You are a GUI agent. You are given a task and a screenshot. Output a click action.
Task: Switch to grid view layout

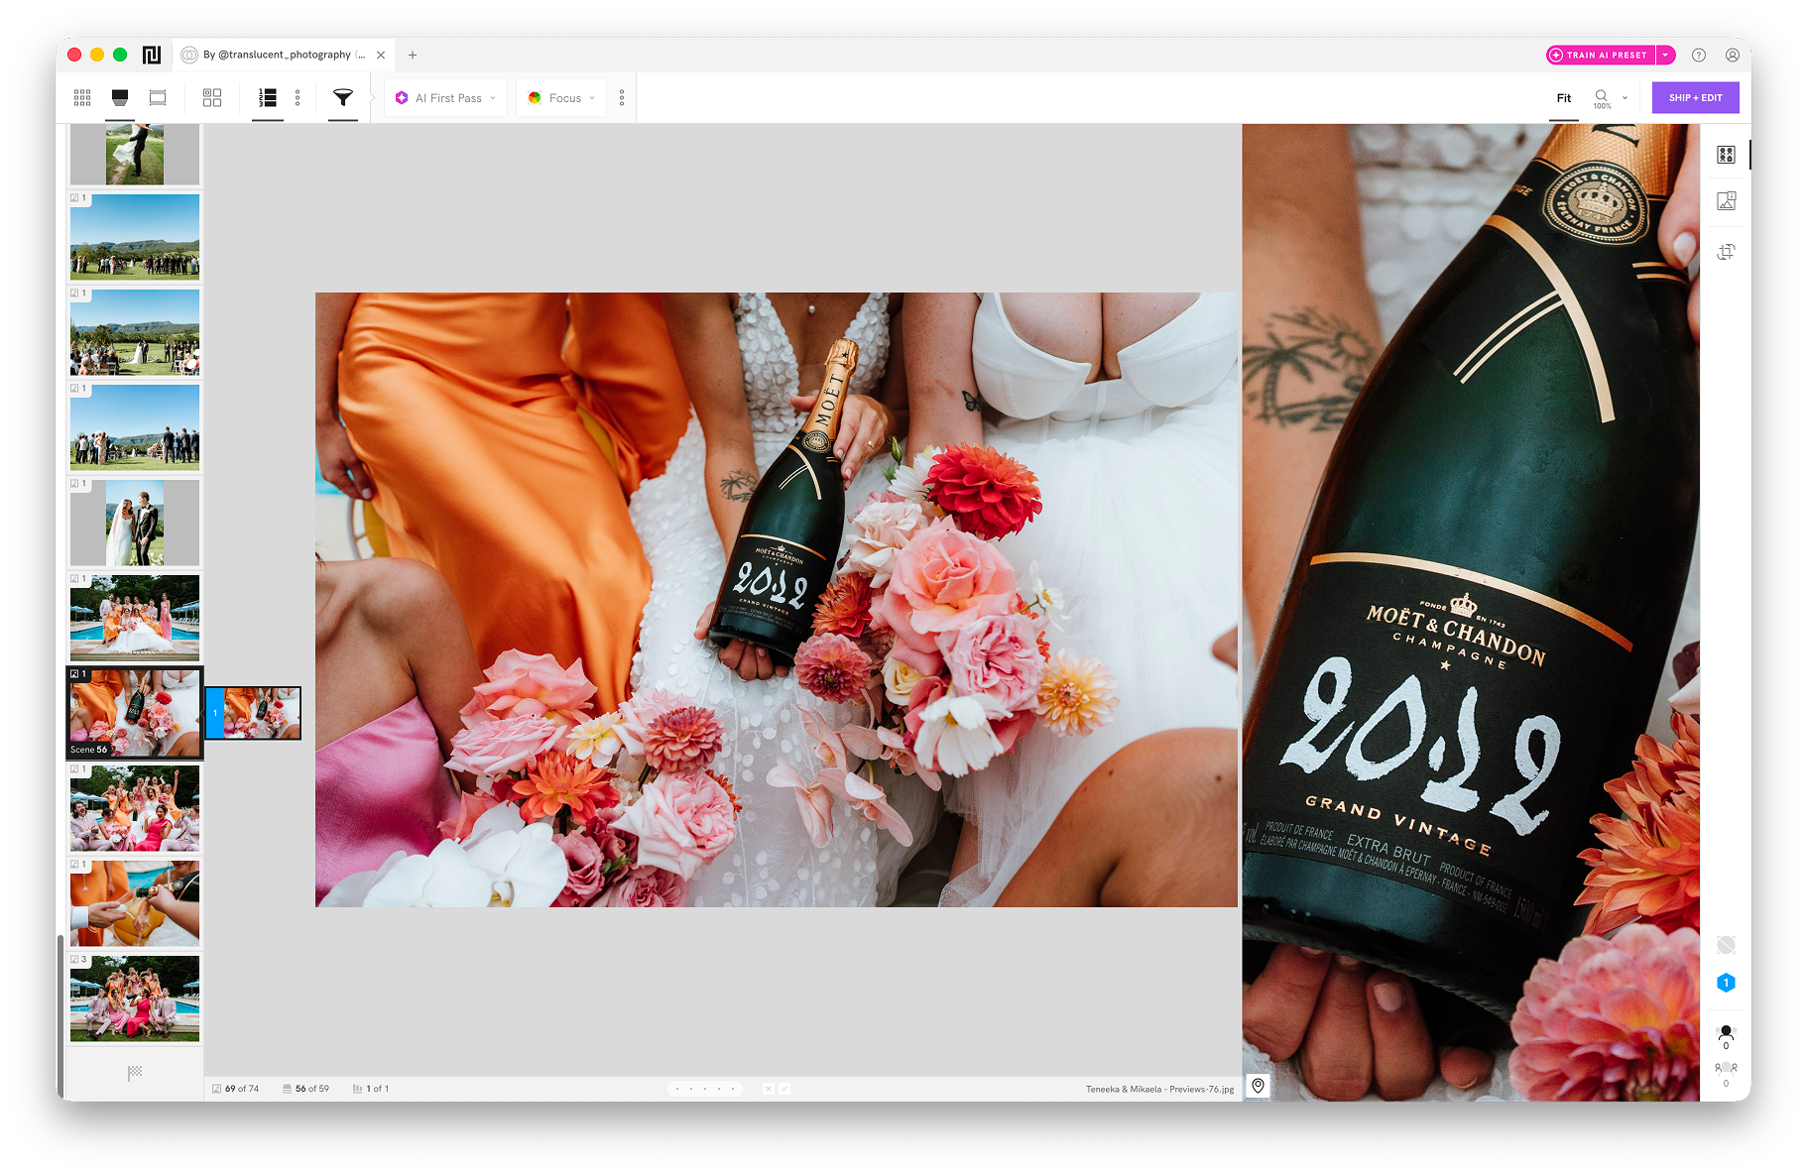82,97
